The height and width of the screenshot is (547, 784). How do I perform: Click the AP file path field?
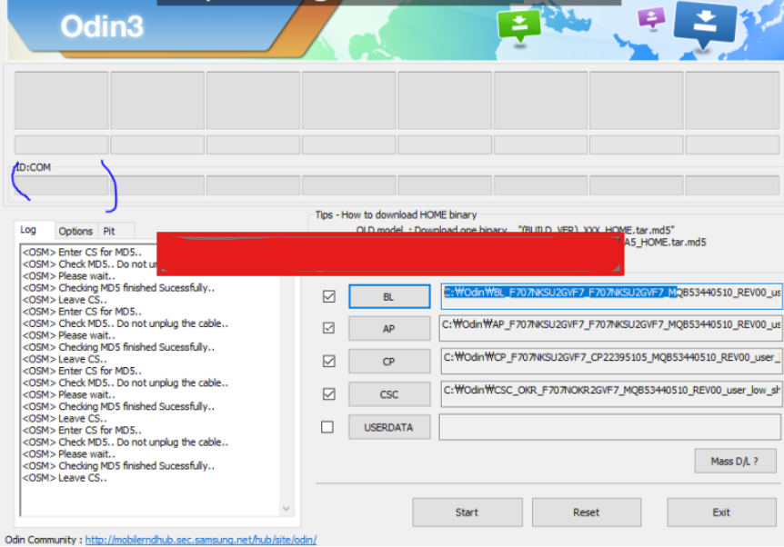(x=610, y=328)
